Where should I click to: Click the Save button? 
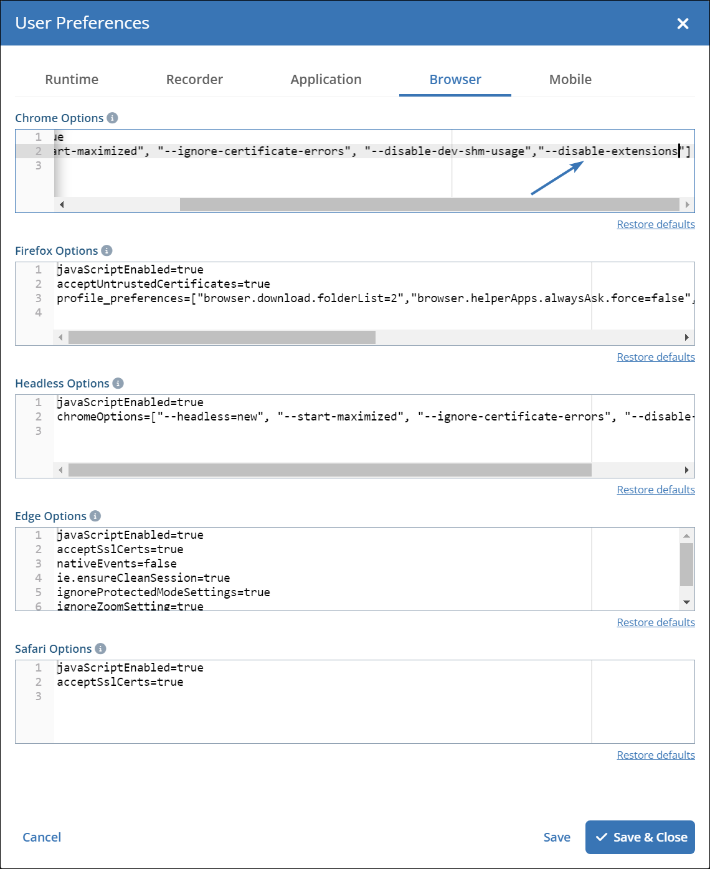tap(556, 837)
